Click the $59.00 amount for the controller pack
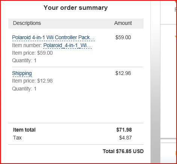Screen dimensions: 177x164 click(123, 37)
